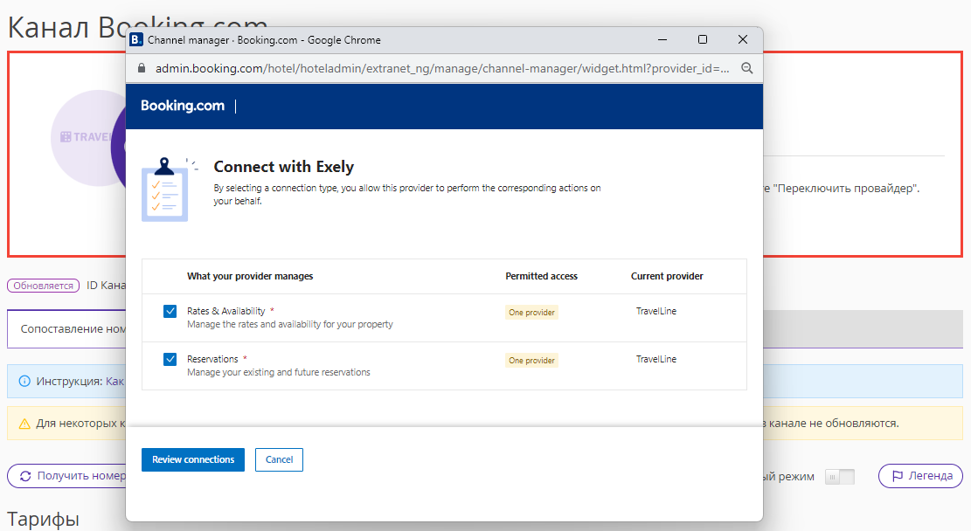Click 'One provider' badge for Rates & Availability
Image resolution: width=971 pixels, height=531 pixels.
532,313
